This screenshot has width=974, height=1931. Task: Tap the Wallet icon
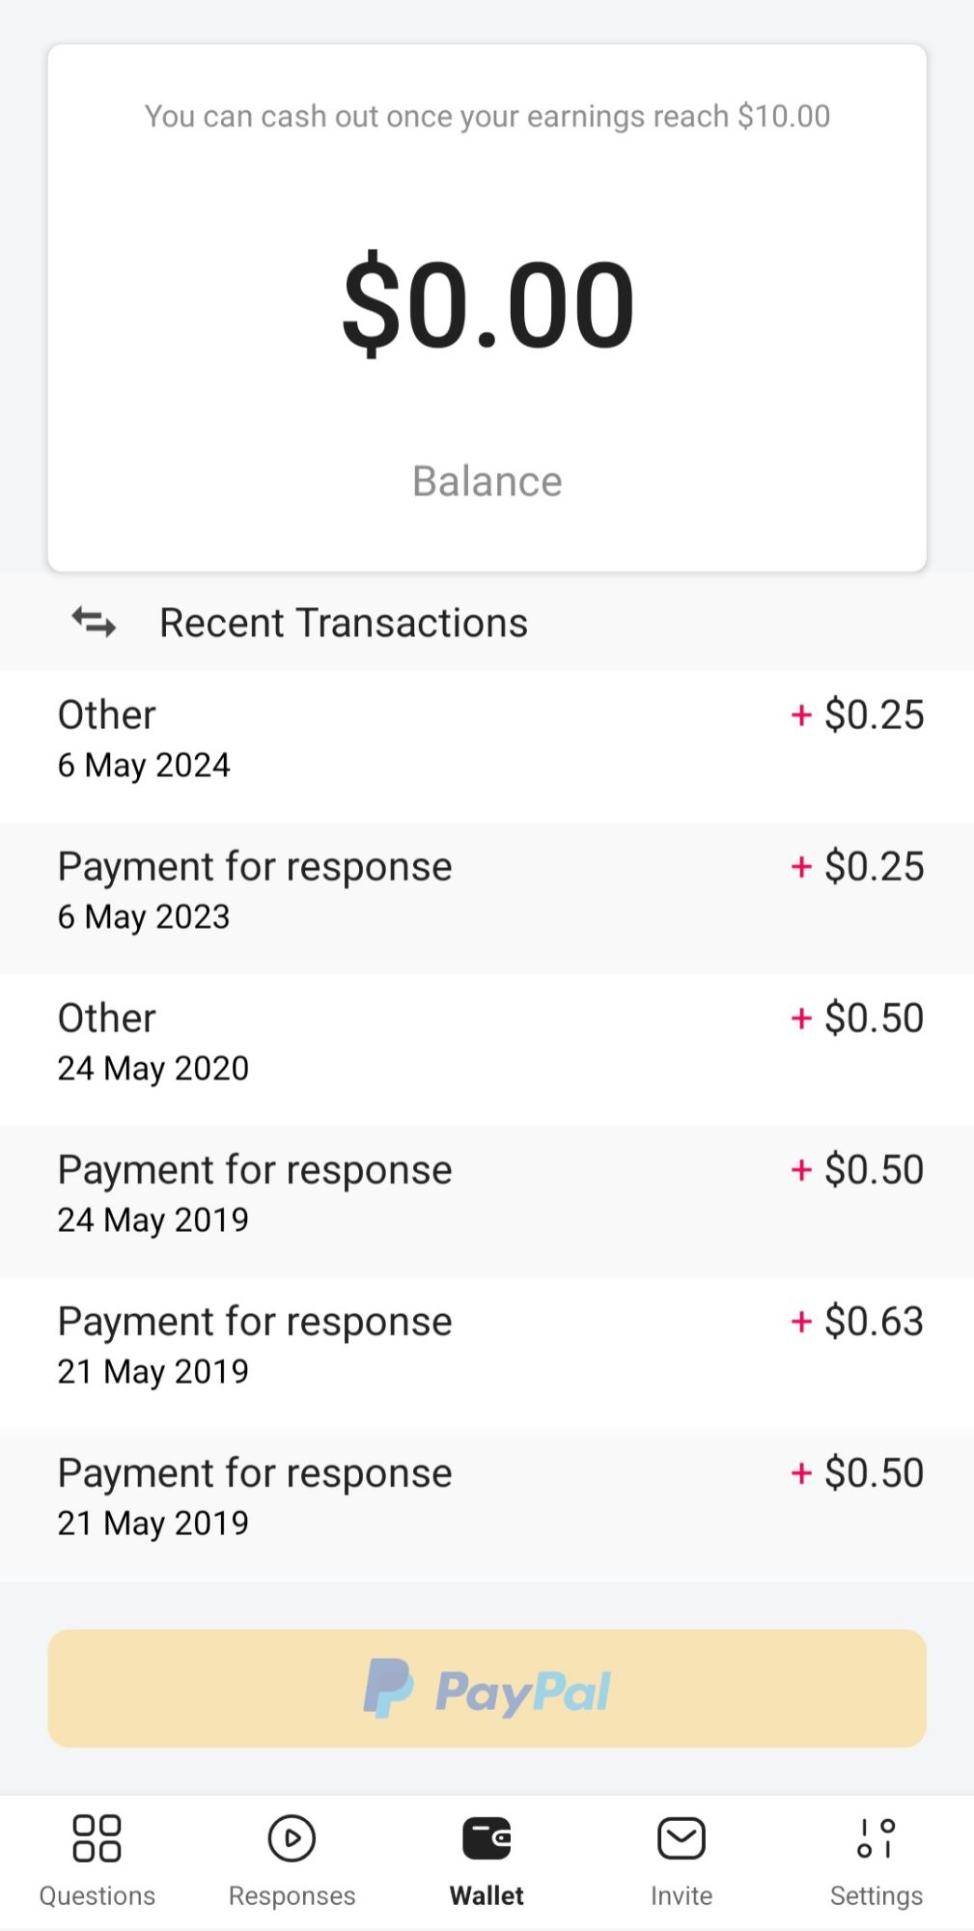[487, 1837]
